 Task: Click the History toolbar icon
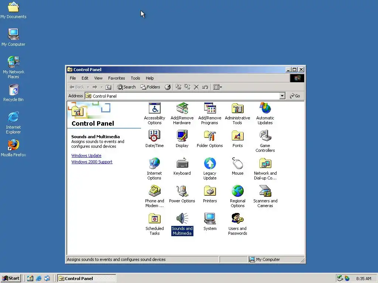click(x=168, y=87)
